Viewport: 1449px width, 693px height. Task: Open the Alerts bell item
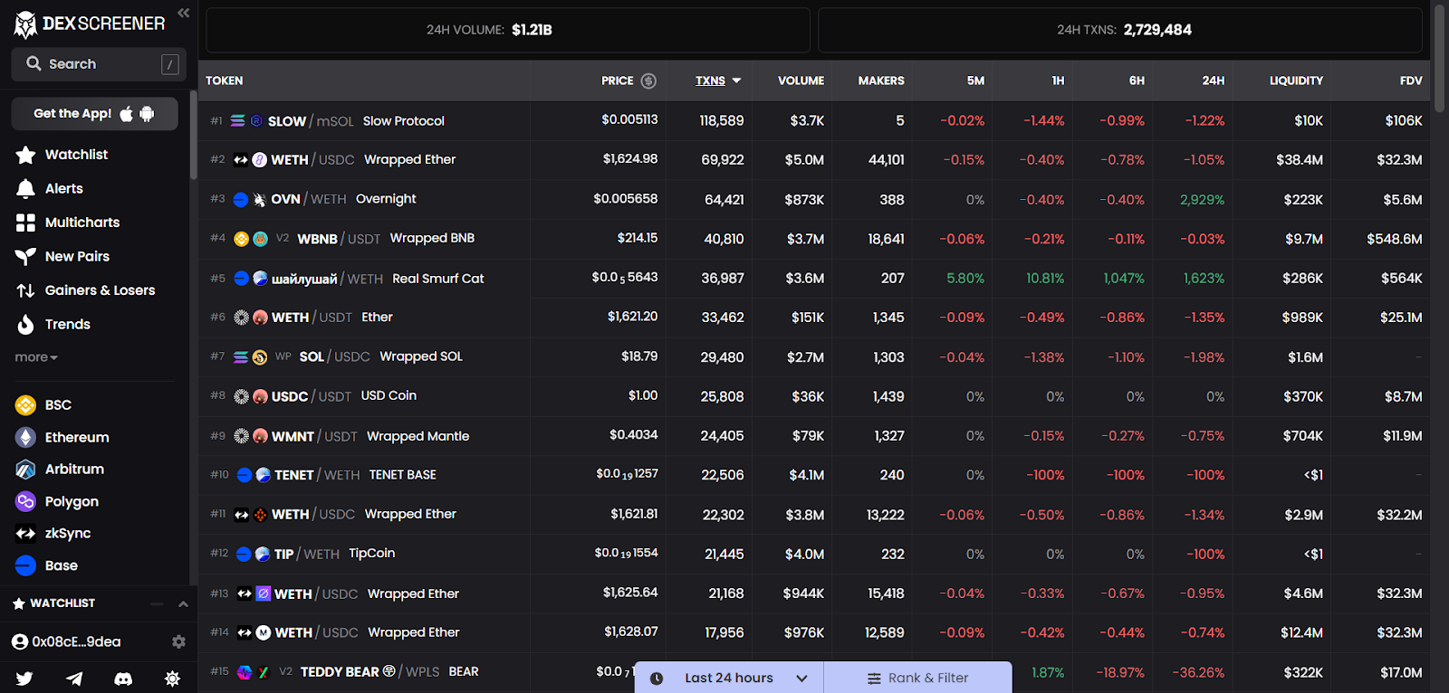pyautogui.click(x=50, y=189)
